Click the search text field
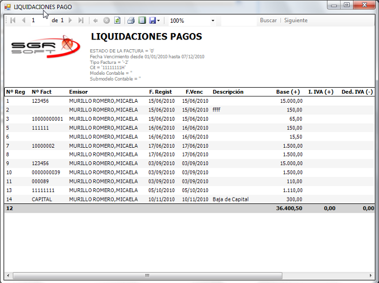 pos(239,21)
